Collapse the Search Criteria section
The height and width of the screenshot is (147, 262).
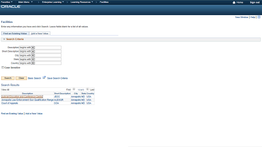coord(4,39)
